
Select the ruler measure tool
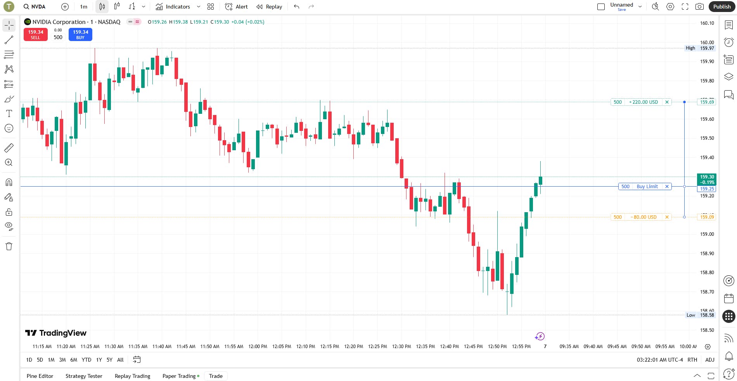(9, 148)
